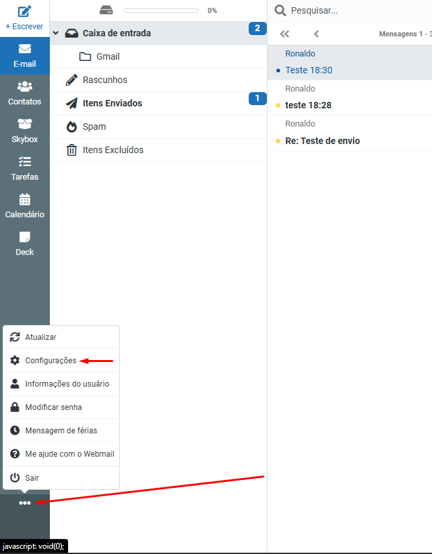Image resolution: width=432 pixels, height=554 pixels.
Task: Click the inbox unread badge showing 2
Action: (x=257, y=29)
